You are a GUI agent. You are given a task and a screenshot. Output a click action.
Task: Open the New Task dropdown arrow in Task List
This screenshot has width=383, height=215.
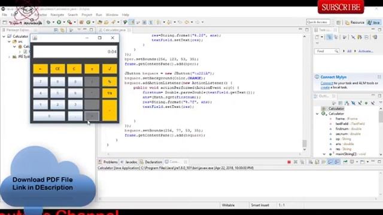click(322, 37)
